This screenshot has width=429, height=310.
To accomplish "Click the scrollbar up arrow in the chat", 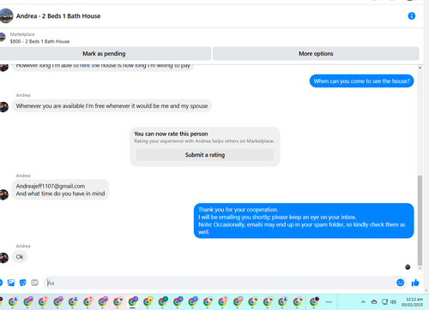I will click(420, 68).
